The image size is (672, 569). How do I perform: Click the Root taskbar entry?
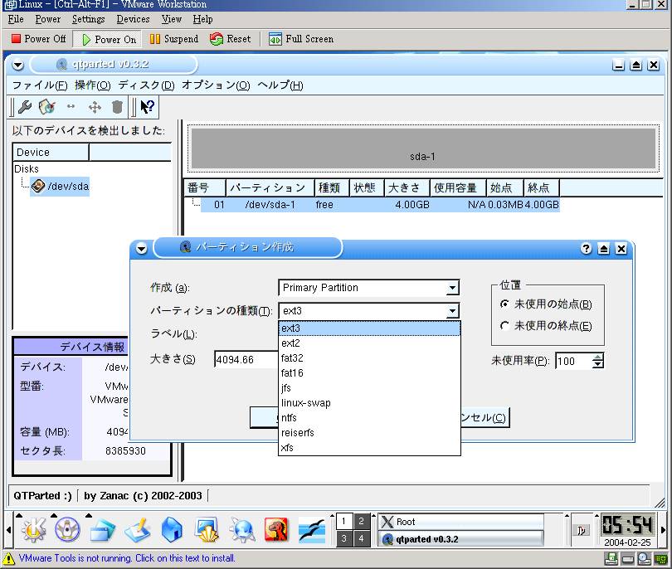pyautogui.click(x=460, y=522)
